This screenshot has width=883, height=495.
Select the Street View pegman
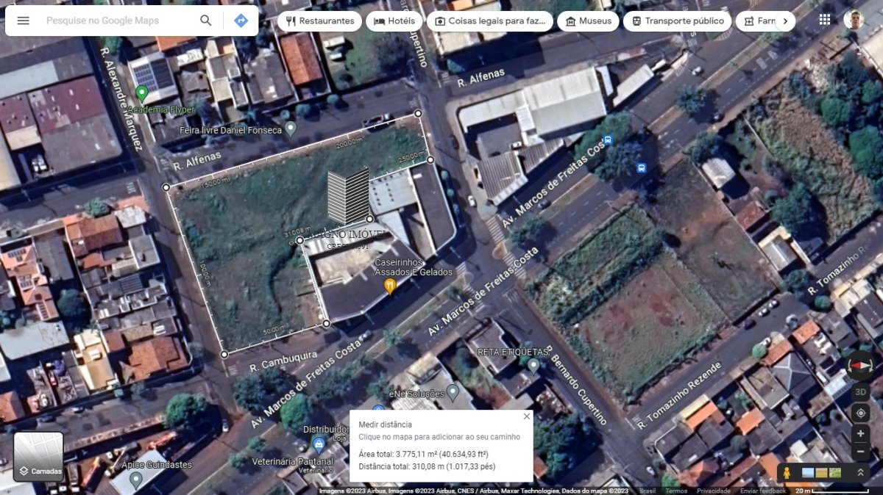787,472
